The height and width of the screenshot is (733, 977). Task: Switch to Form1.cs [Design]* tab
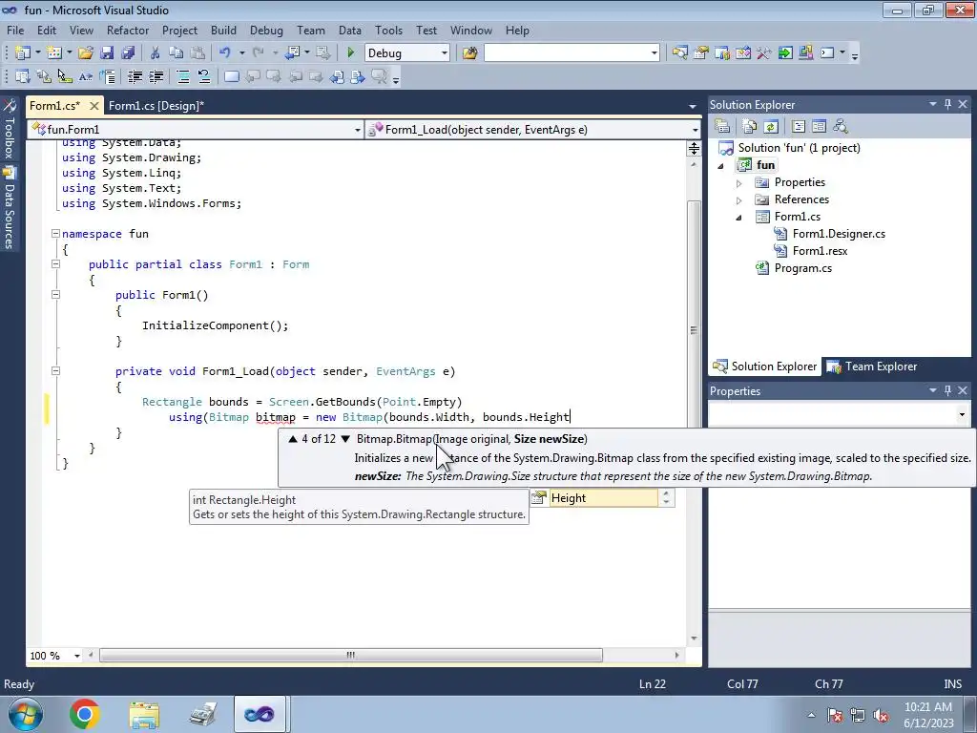click(x=156, y=105)
